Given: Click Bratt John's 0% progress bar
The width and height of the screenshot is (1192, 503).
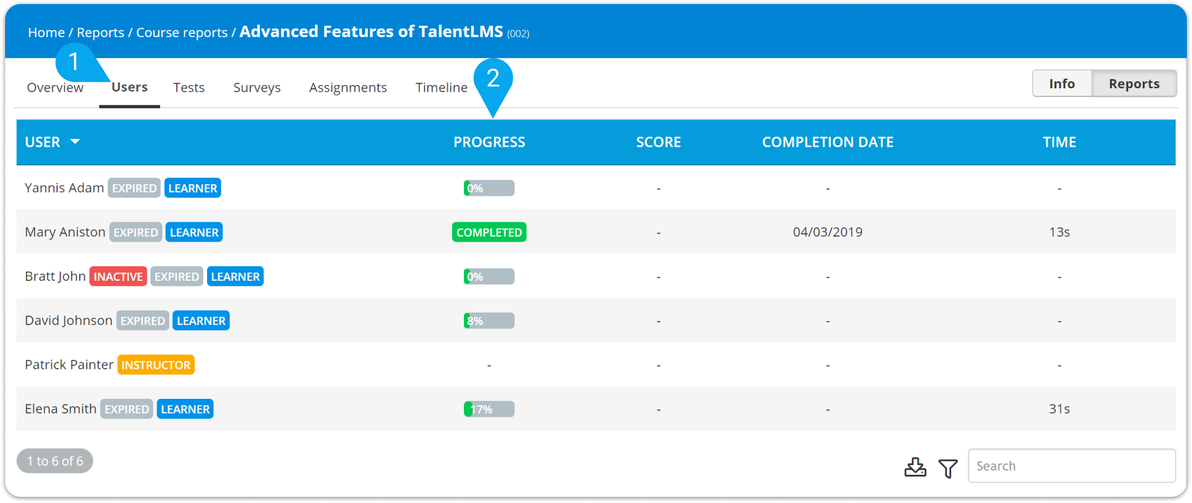Looking at the screenshot, I should click(x=489, y=277).
